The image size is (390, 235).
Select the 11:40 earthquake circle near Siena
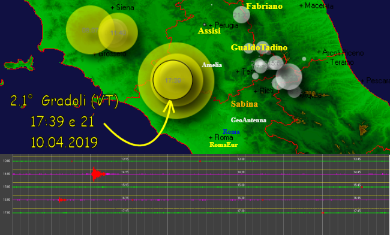click(118, 32)
